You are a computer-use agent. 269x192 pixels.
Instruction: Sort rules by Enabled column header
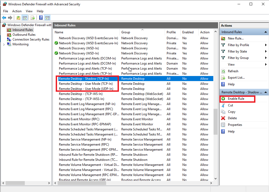tap(189, 32)
